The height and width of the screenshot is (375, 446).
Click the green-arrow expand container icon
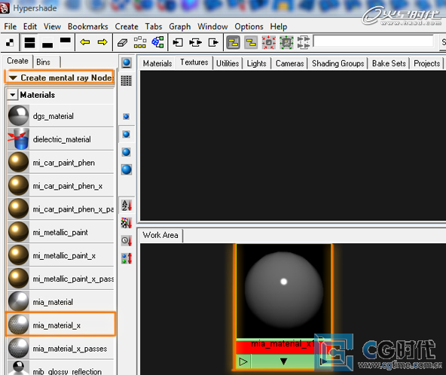pyautogui.click(x=286, y=43)
